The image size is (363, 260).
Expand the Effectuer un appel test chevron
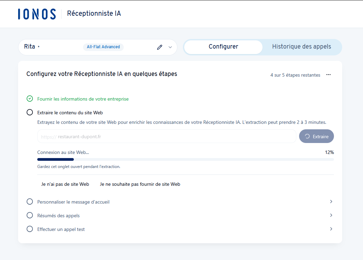(331, 229)
